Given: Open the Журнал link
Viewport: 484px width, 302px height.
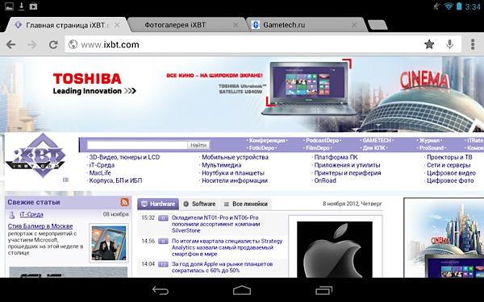Looking at the screenshot, I should click(429, 140).
